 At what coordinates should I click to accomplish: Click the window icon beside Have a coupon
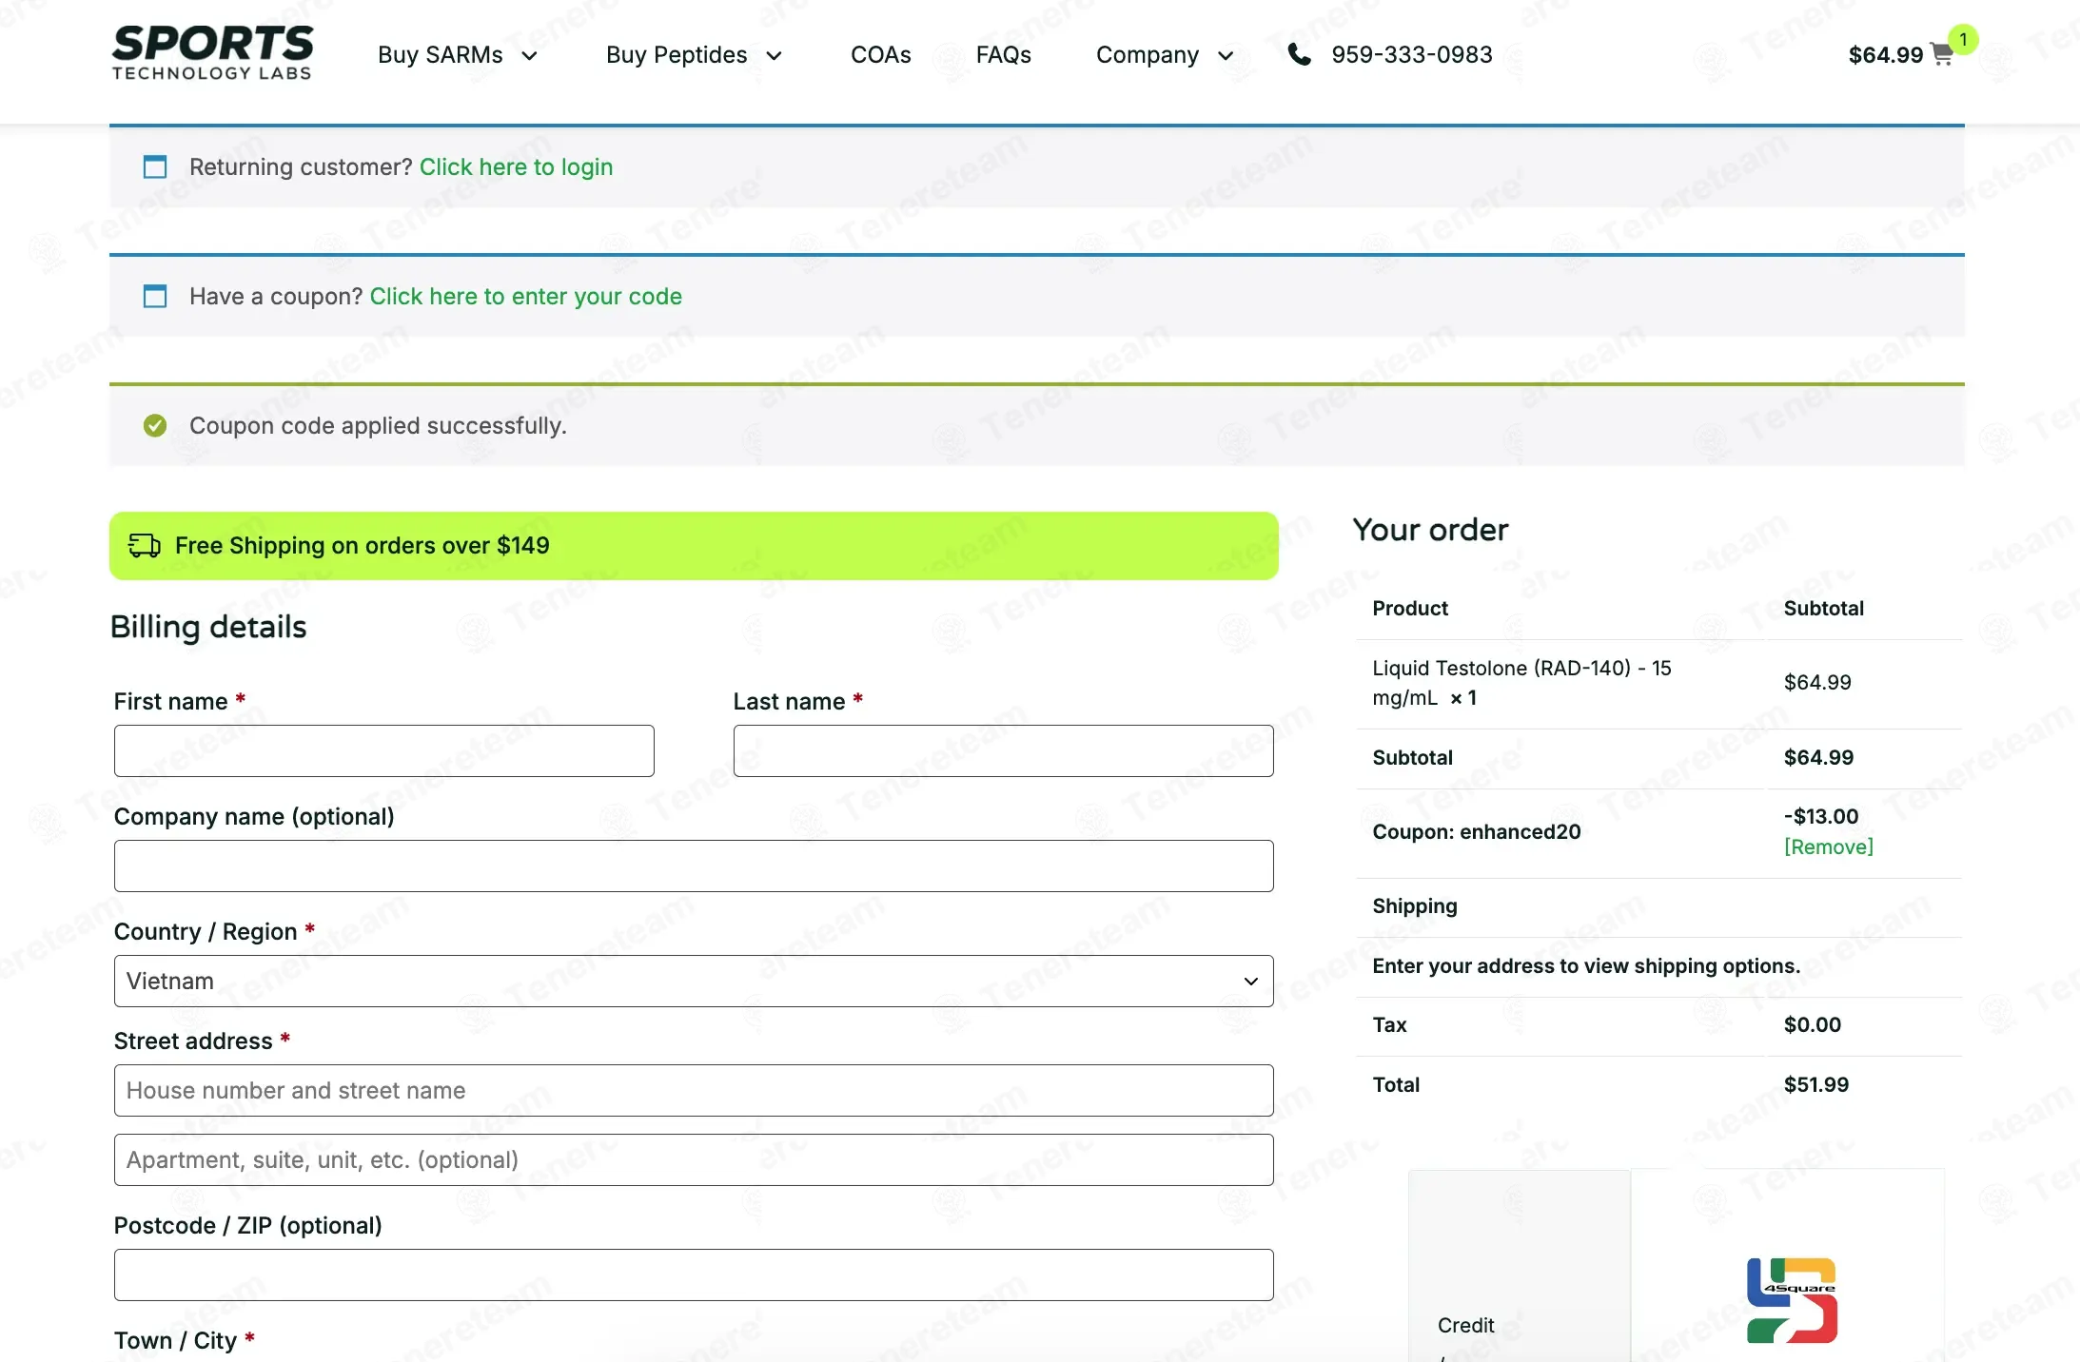[x=155, y=296]
